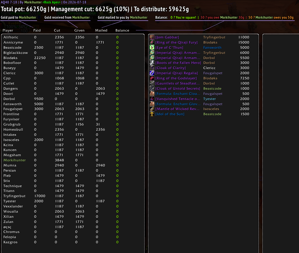Open the [Jom Gabbar] item link
299x253 pixels.
(167, 37)
